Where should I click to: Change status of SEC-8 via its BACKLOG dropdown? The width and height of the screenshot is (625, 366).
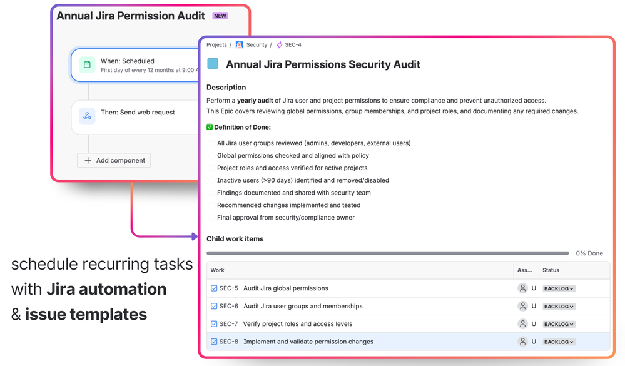point(556,342)
